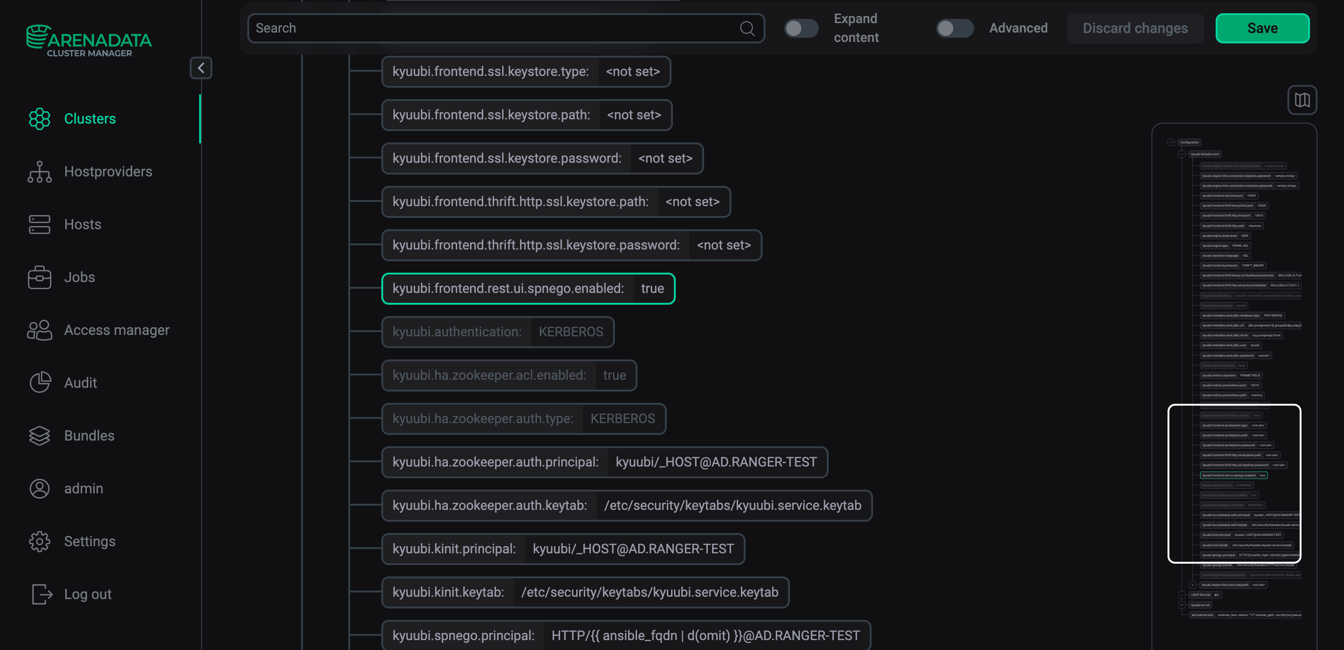Image resolution: width=1344 pixels, height=650 pixels.
Task: Click the Arenadata Cluster Manager logo
Action: coord(89,40)
